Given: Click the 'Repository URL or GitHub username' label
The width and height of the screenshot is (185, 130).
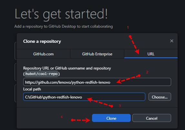Looking at the screenshot, I should coord(67,68).
